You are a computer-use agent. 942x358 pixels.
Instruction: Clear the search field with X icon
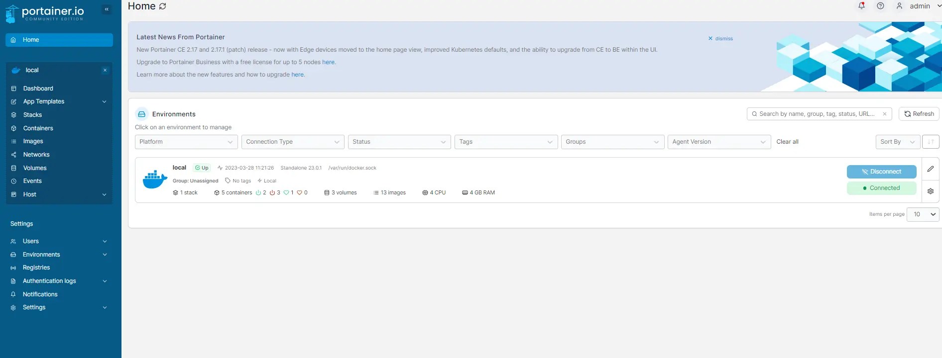885,114
